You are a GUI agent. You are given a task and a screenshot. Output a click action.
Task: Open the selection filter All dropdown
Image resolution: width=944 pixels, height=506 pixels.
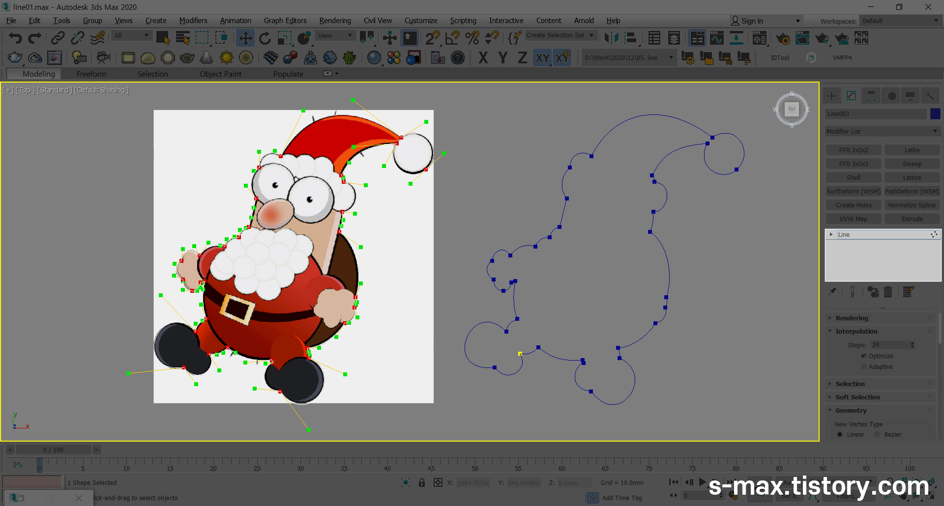(131, 35)
